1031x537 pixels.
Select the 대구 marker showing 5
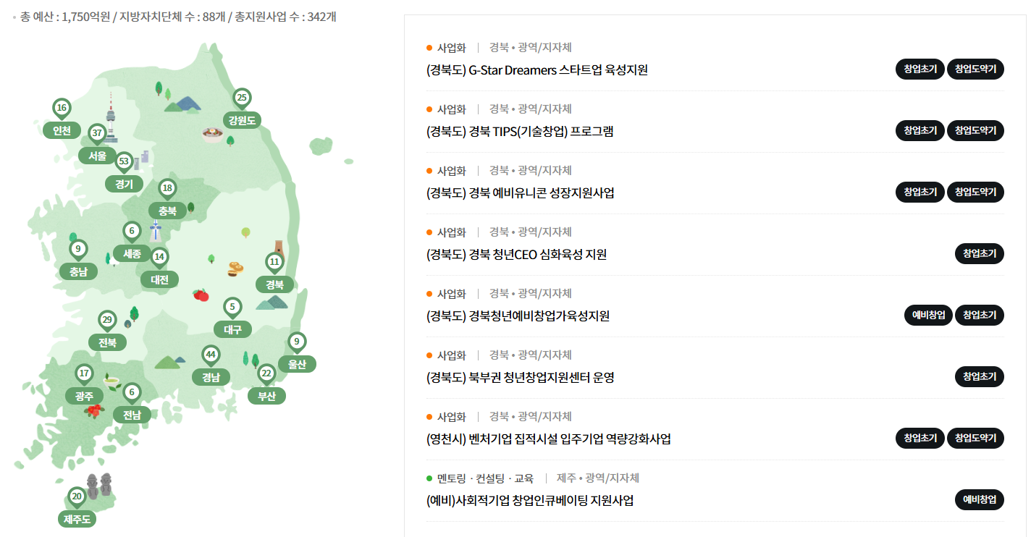[231, 307]
